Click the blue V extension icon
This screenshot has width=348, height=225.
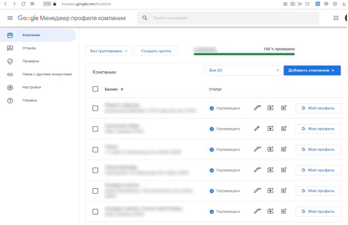(317, 4)
